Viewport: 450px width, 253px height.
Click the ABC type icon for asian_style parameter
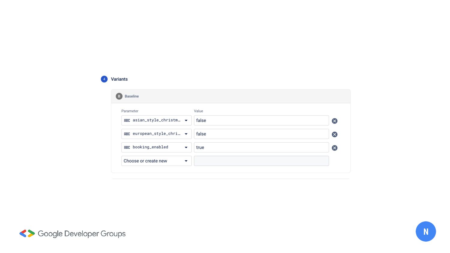pyautogui.click(x=127, y=121)
